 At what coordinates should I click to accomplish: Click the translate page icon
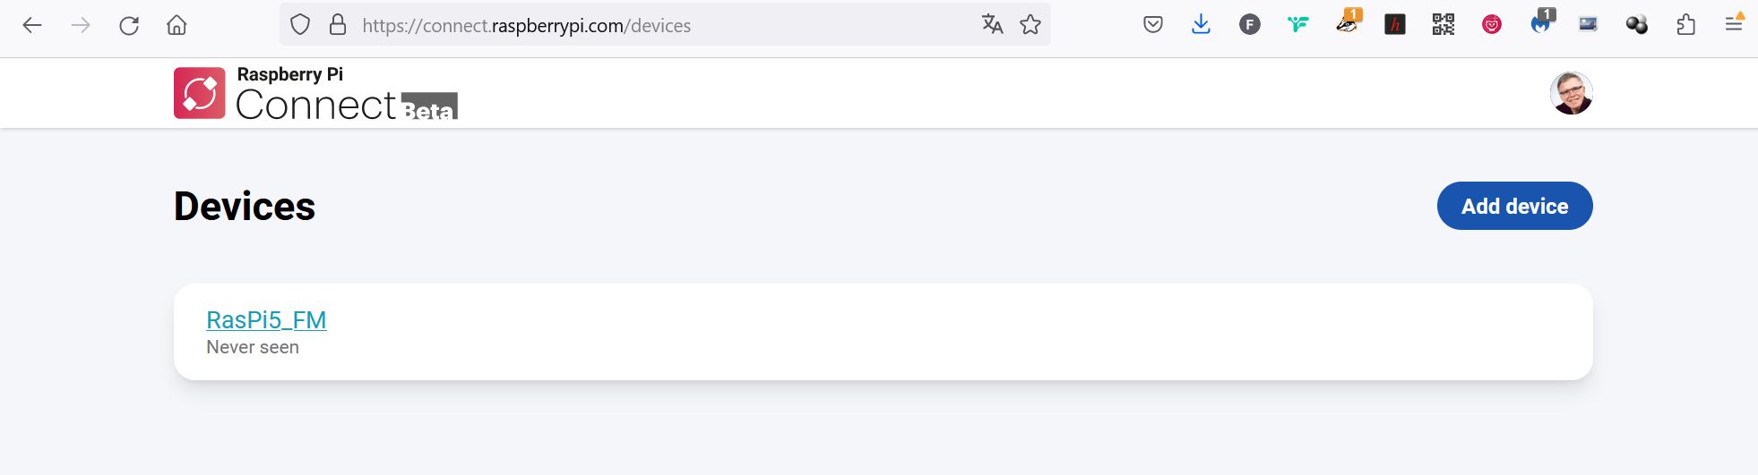[x=992, y=24]
